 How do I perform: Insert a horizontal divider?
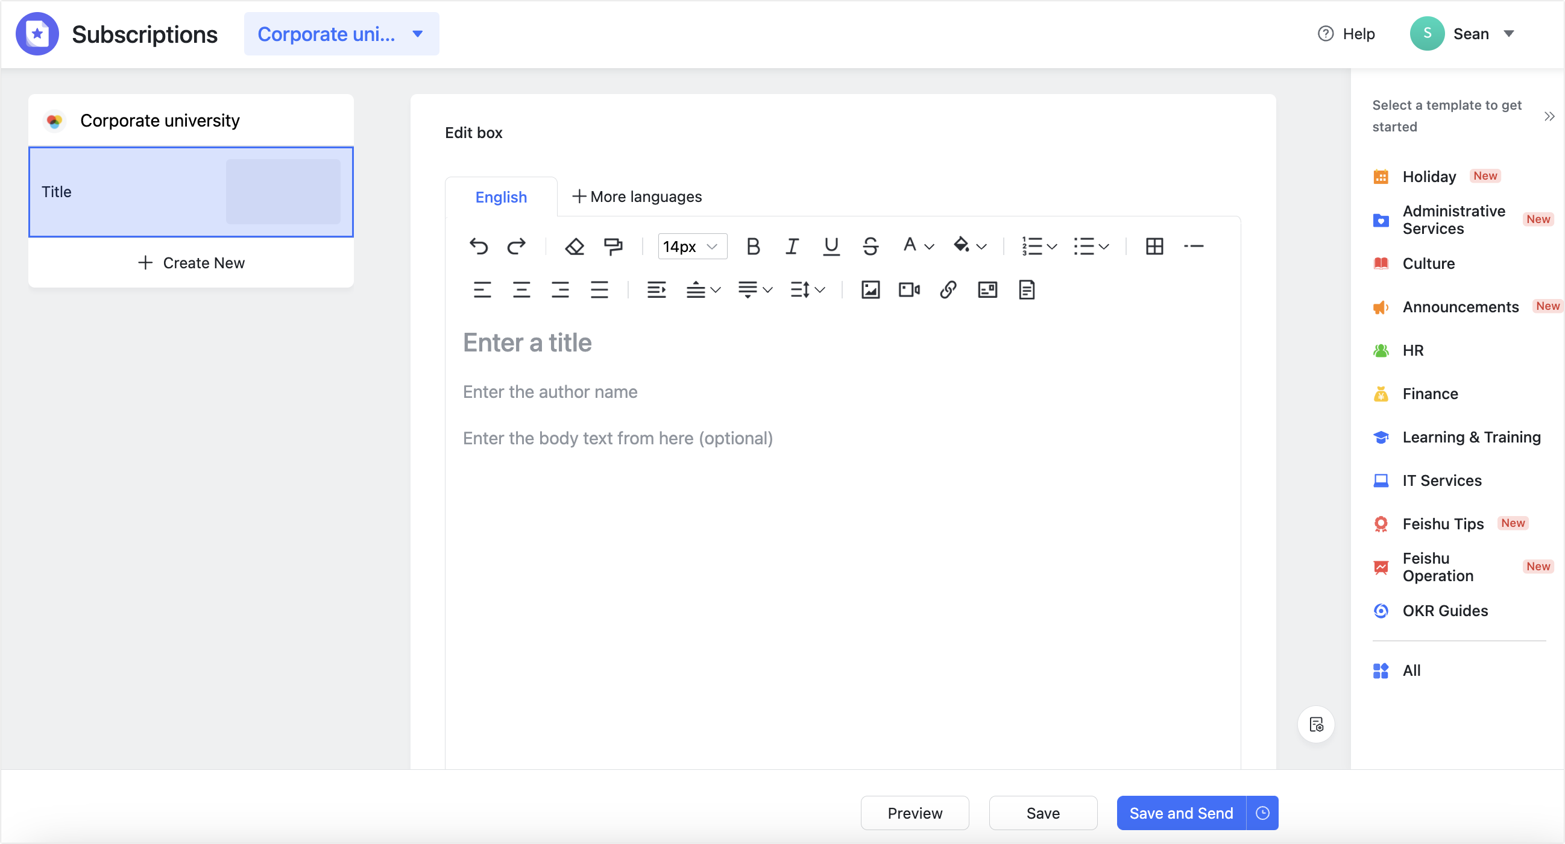(x=1194, y=246)
